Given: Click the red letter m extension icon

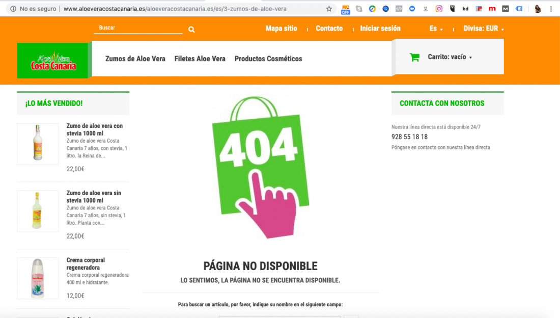Looking at the screenshot, I should click(x=492, y=9).
